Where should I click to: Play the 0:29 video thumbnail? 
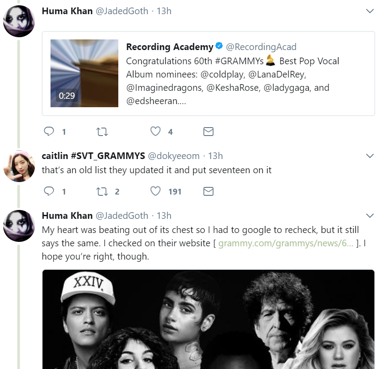click(x=84, y=74)
